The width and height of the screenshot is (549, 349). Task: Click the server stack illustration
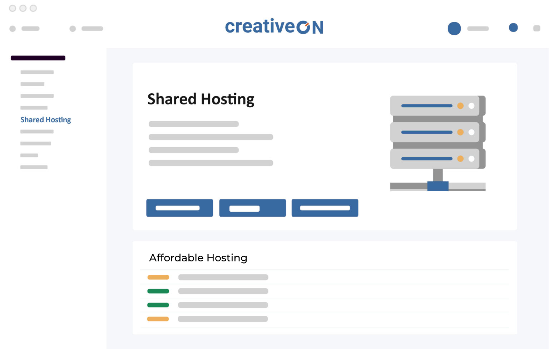pyautogui.click(x=437, y=143)
